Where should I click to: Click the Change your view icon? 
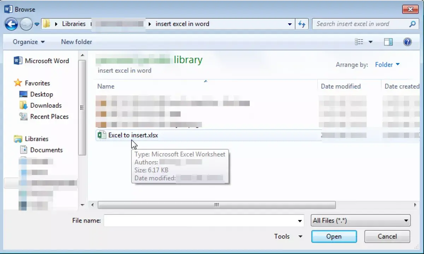(359, 42)
